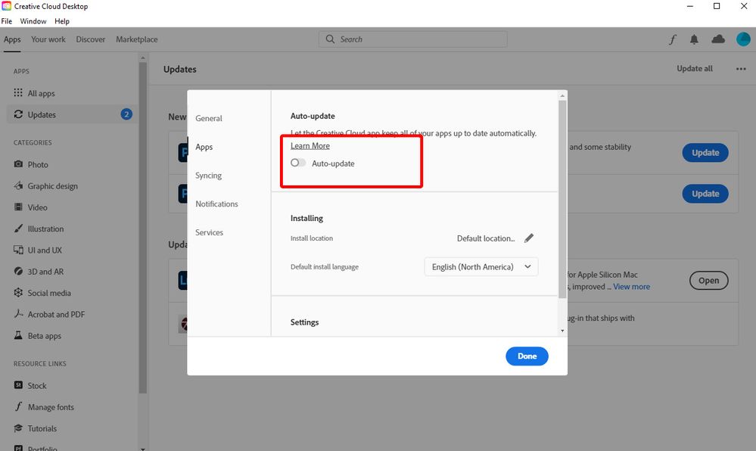Screen dimensions: 756x451
Task: Click into the Search field
Action: click(x=413, y=39)
